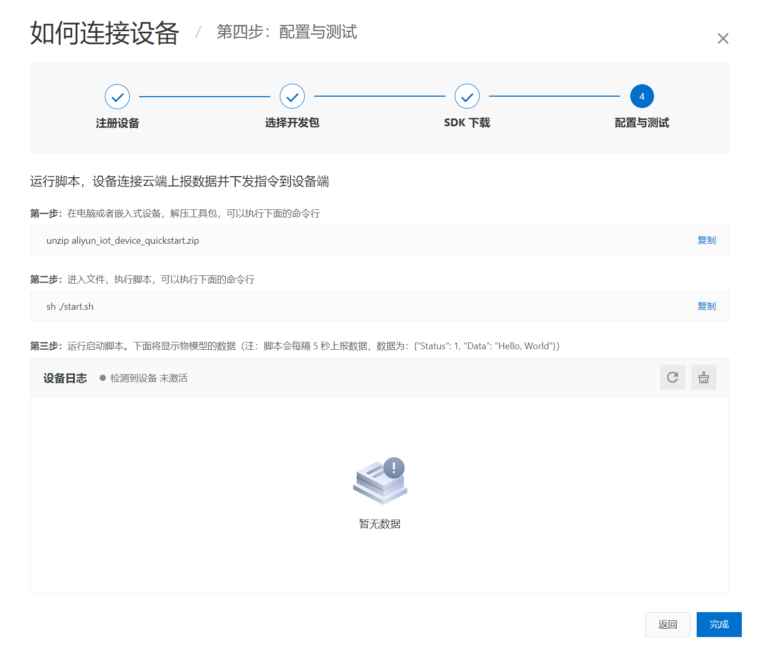Switch to the 注册设备 step
This screenshot has height=649, width=760.
(117, 123)
